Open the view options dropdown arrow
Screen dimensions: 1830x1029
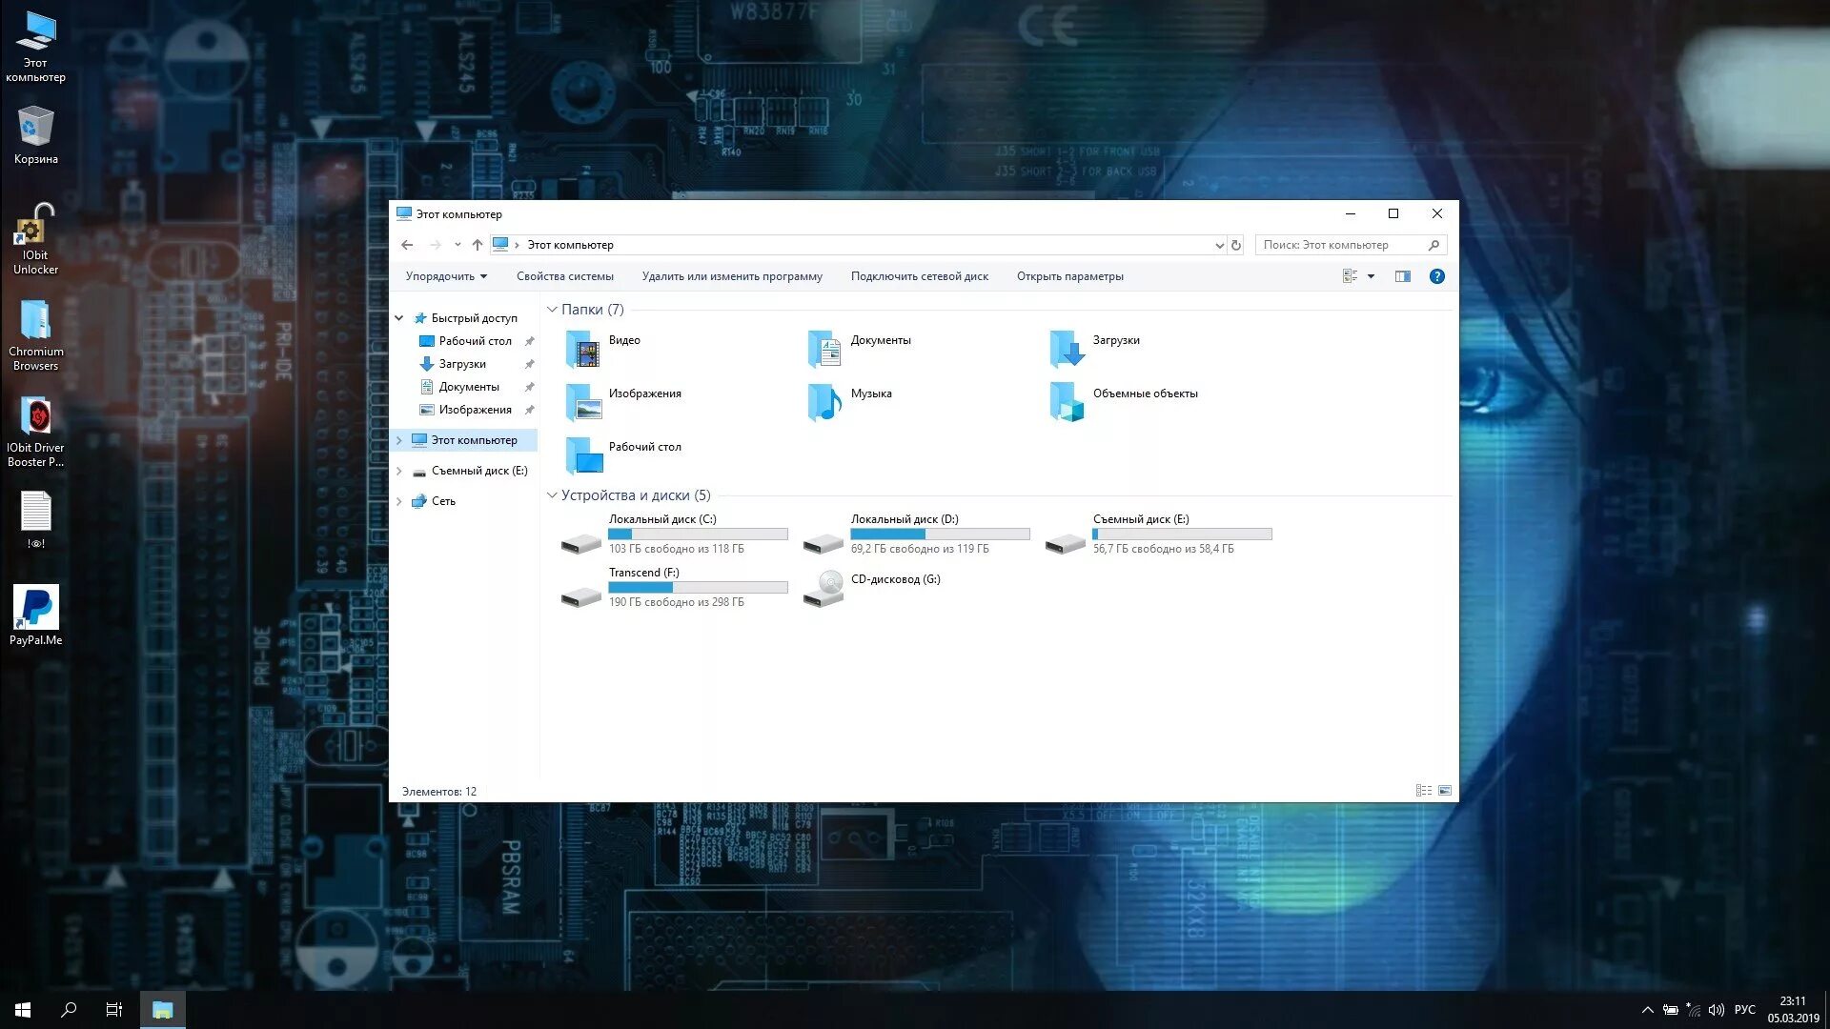(1371, 276)
